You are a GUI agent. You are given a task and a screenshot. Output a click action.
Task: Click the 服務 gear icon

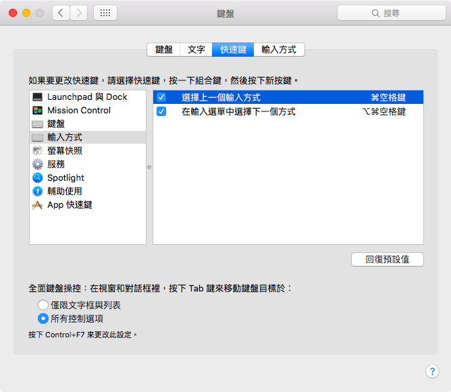pyautogui.click(x=37, y=164)
